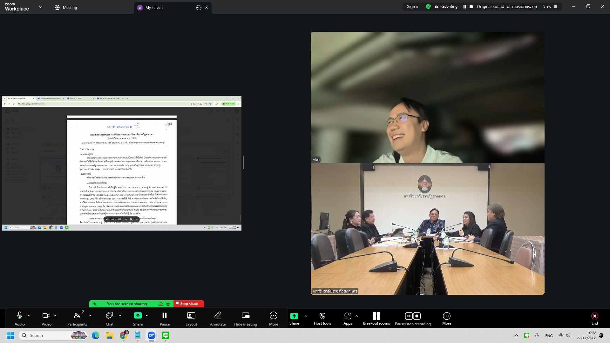Open LINE app from Windows taskbar
The width and height of the screenshot is (610, 343).
pyautogui.click(x=165, y=335)
